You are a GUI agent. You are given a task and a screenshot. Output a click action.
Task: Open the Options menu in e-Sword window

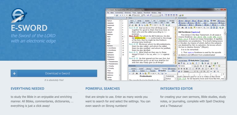[140, 13]
